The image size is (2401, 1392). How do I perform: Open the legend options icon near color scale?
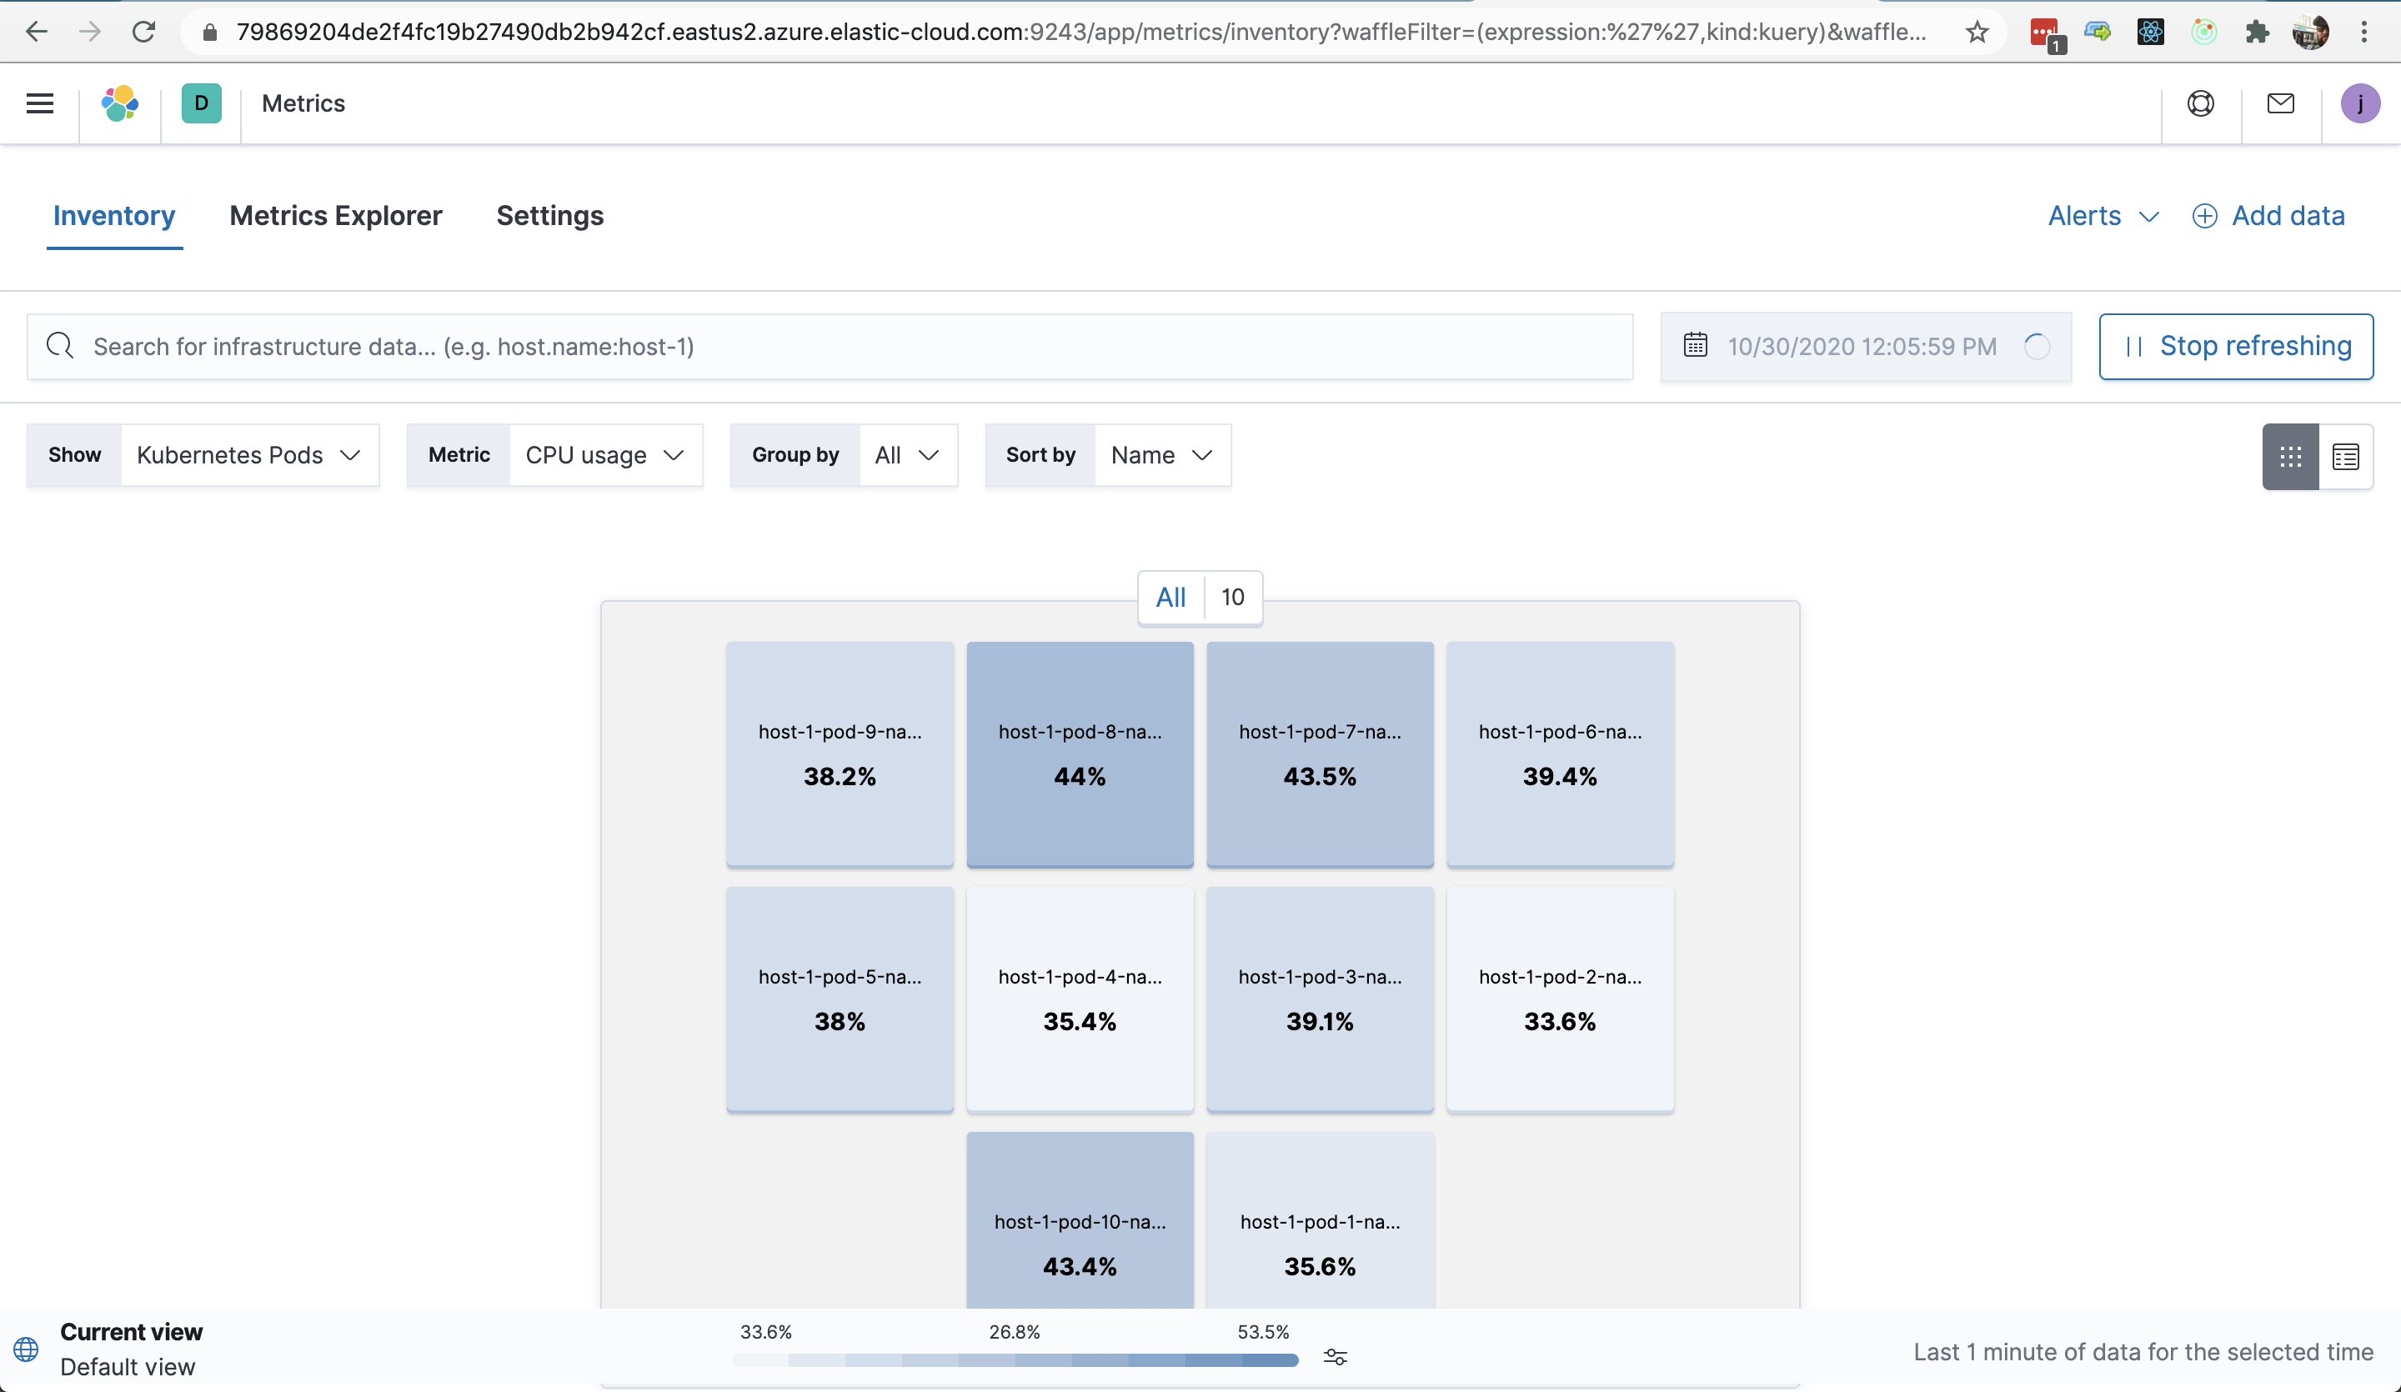(x=1335, y=1358)
